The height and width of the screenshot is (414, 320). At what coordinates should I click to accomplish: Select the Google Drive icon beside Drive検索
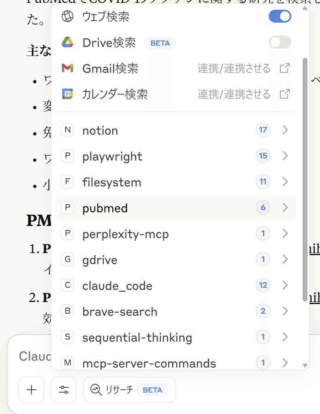(x=68, y=42)
